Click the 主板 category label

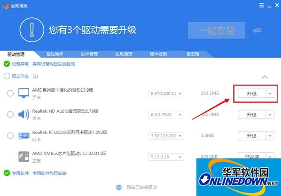(36, 161)
